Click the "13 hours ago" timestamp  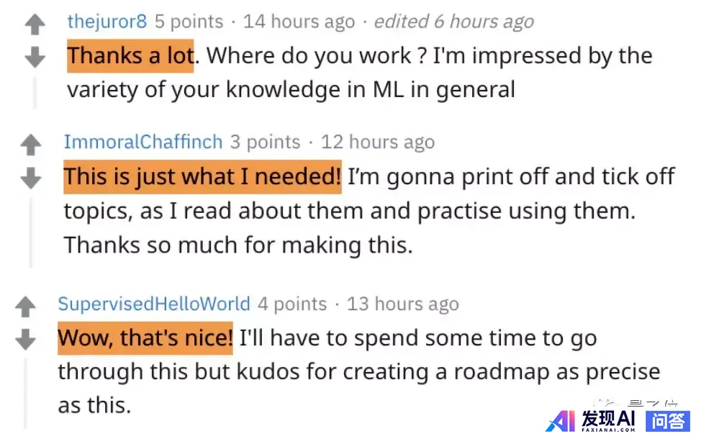click(x=402, y=304)
